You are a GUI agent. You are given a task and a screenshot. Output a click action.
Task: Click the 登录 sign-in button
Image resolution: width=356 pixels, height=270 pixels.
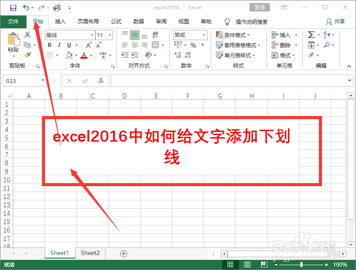(x=260, y=7)
